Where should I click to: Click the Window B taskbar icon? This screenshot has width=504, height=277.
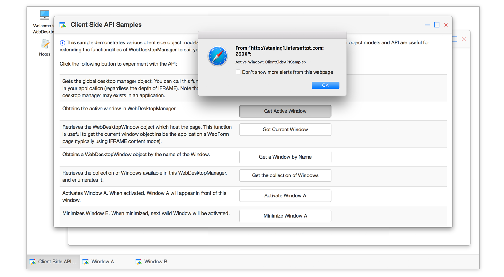[x=139, y=262]
